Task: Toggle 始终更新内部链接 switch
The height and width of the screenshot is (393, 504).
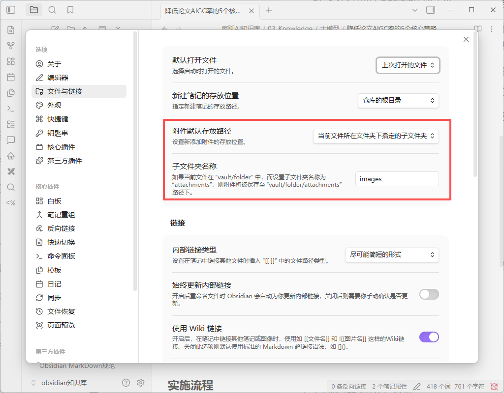Action: [429, 294]
